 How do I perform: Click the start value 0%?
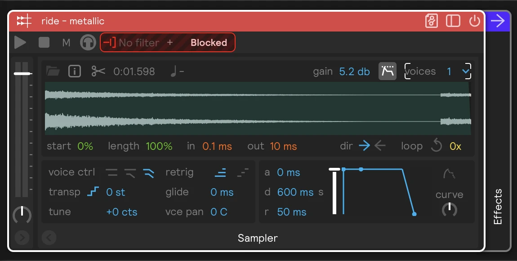click(x=85, y=146)
